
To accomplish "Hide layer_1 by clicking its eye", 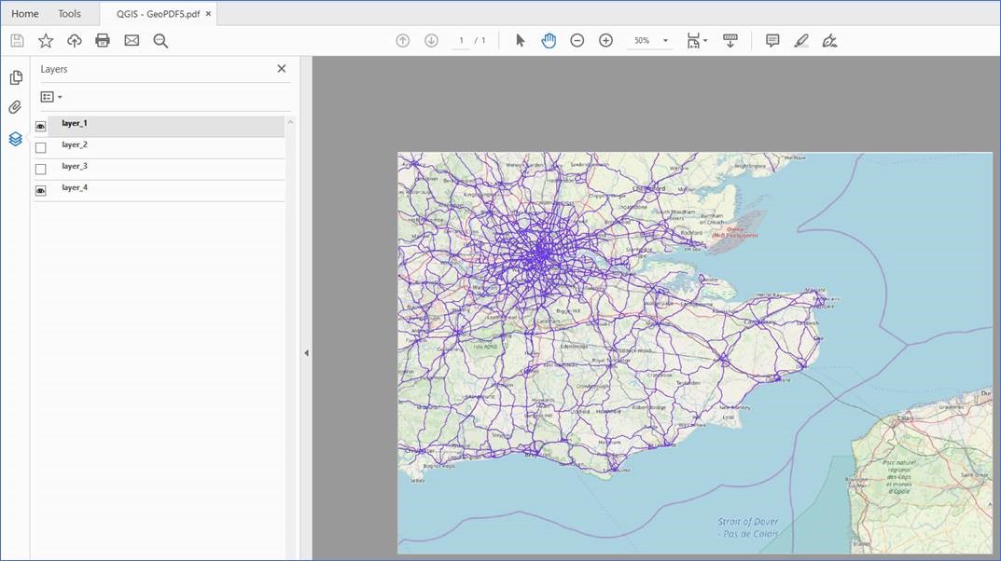I will pos(41,122).
